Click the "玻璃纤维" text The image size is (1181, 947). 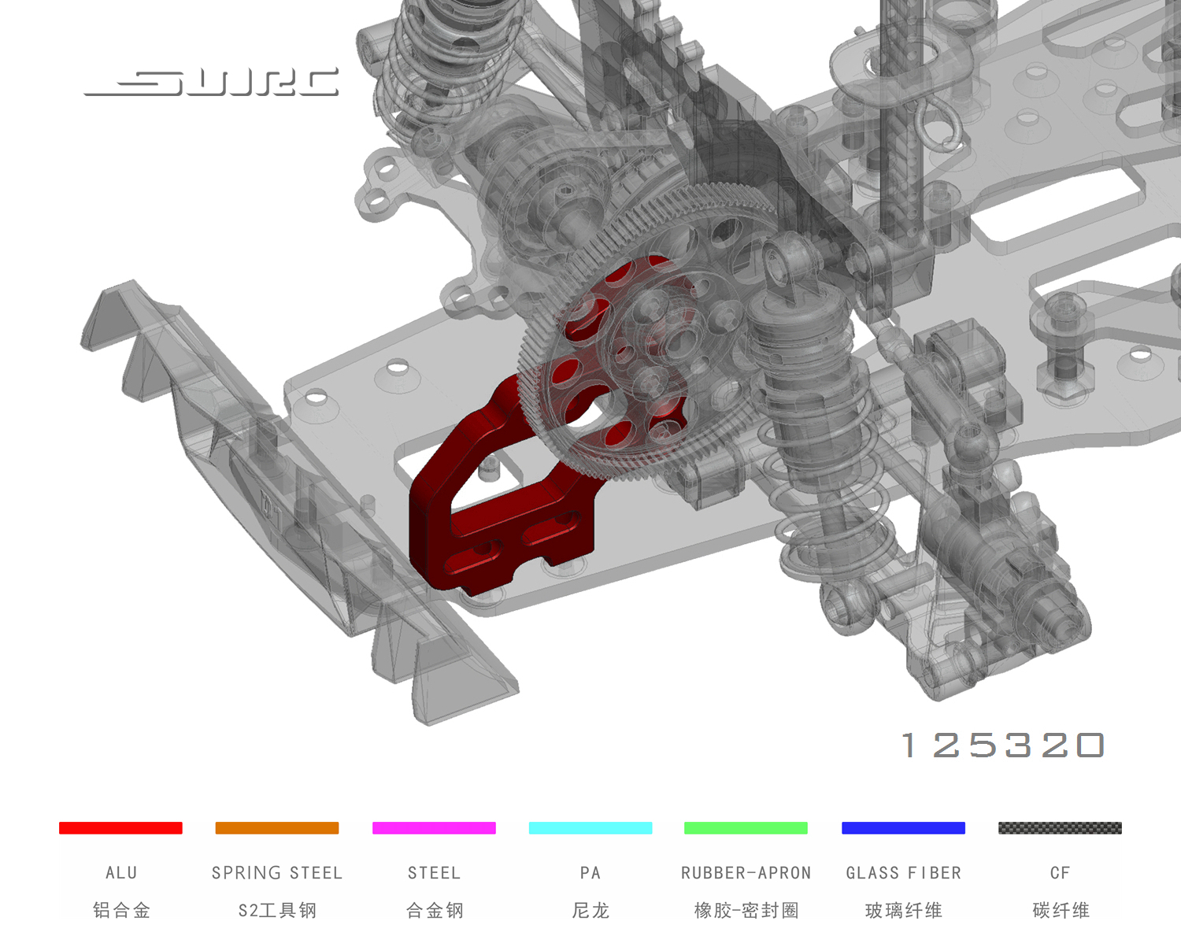tap(904, 911)
